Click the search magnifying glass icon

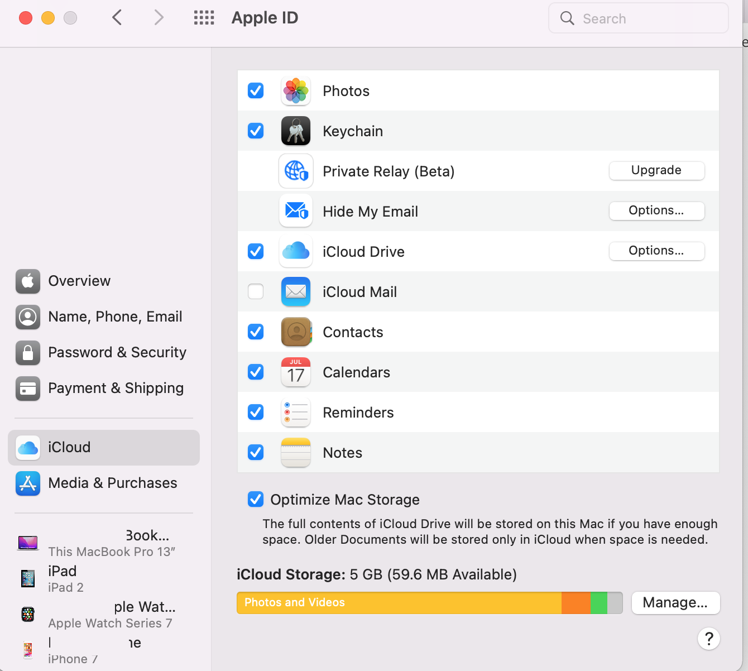pyautogui.click(x=567, y=18)
